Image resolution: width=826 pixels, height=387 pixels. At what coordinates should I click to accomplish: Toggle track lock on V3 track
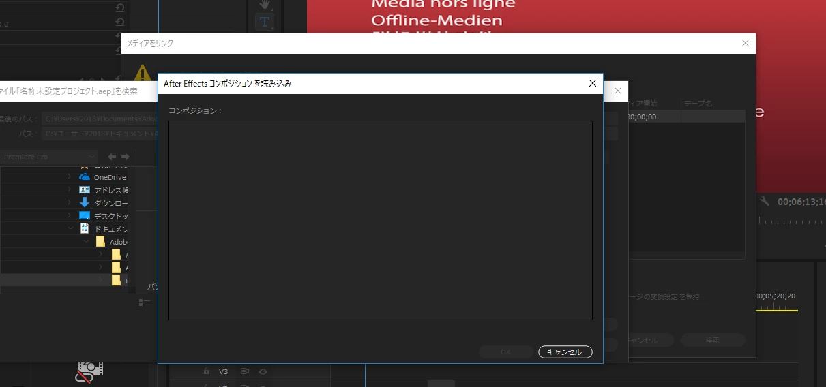[207, 372]
